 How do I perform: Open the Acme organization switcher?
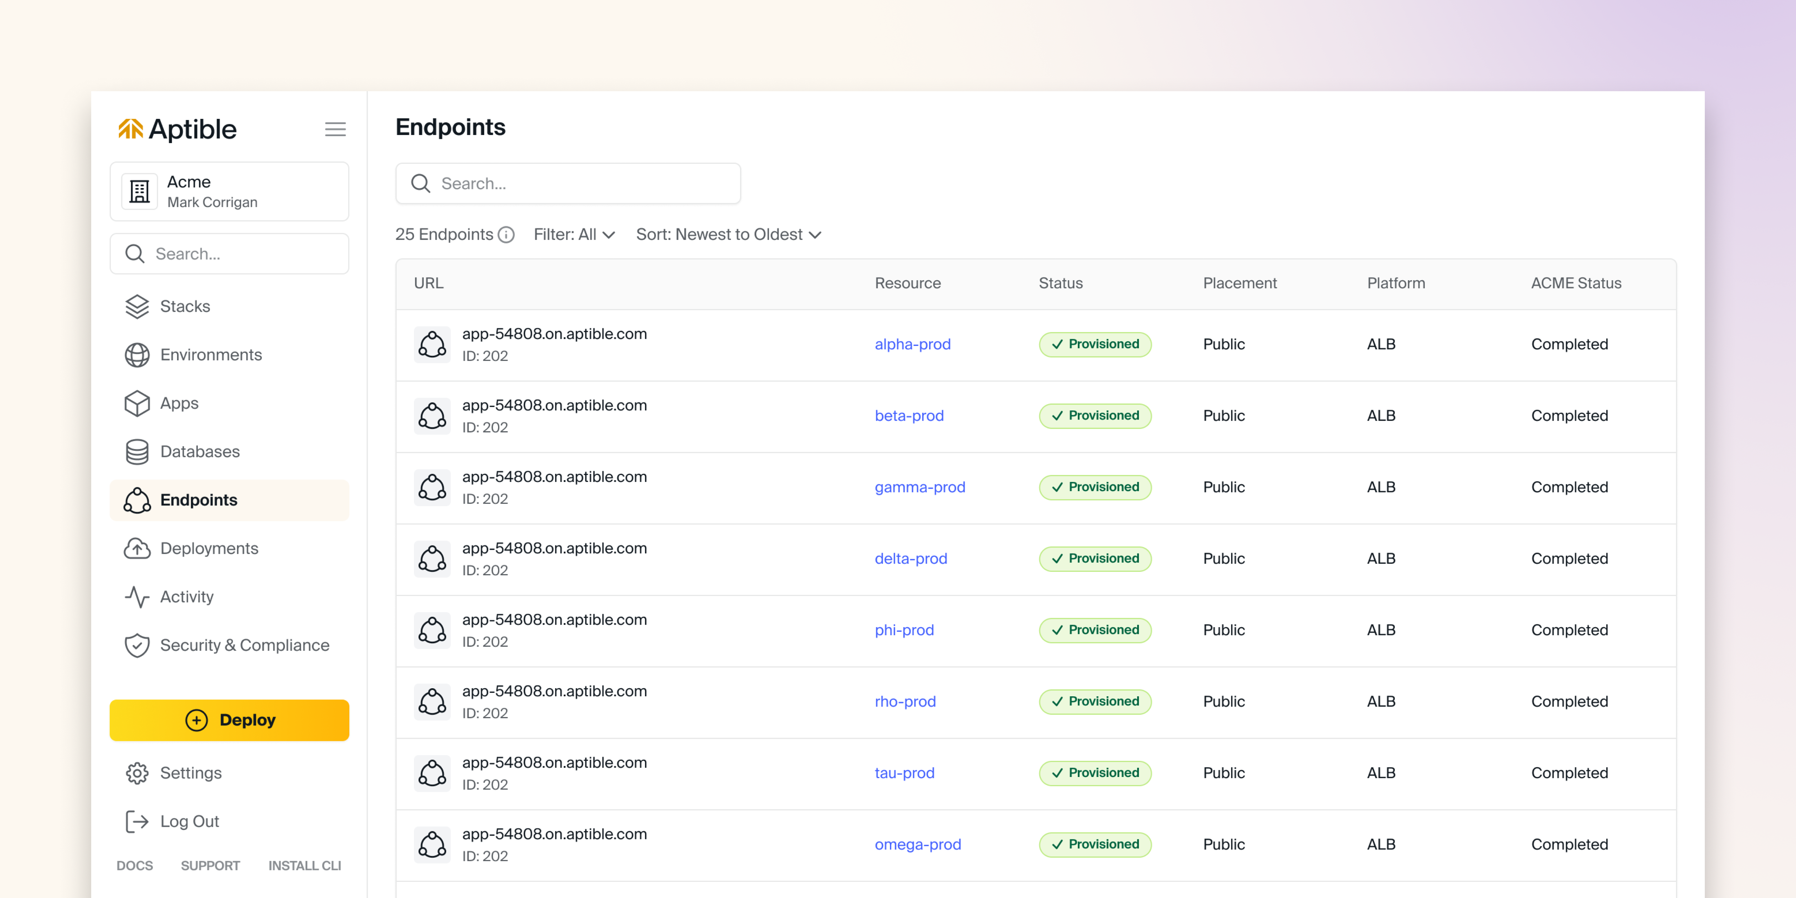click(x=229, y=192)
